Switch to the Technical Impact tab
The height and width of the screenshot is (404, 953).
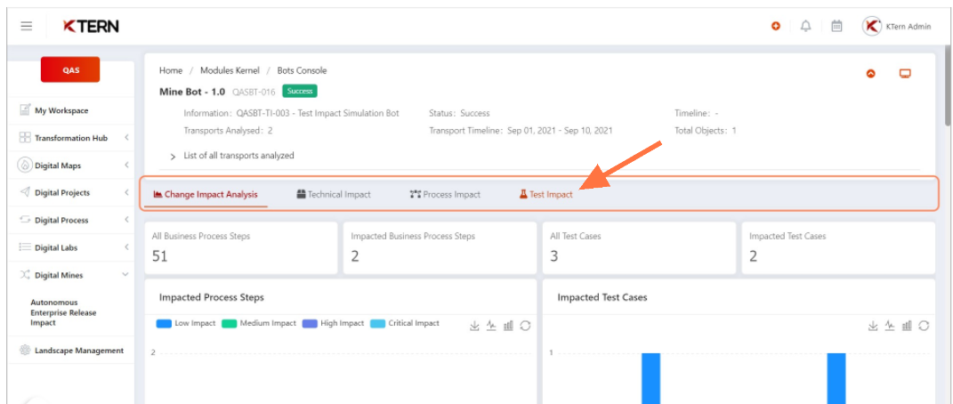[x=334, y=194]
